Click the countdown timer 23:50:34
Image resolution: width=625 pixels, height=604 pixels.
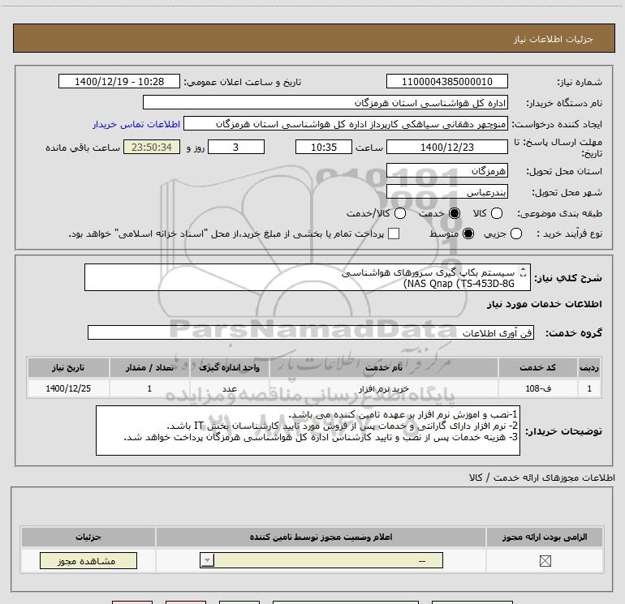pyautogui.click(x=152, y=148)
